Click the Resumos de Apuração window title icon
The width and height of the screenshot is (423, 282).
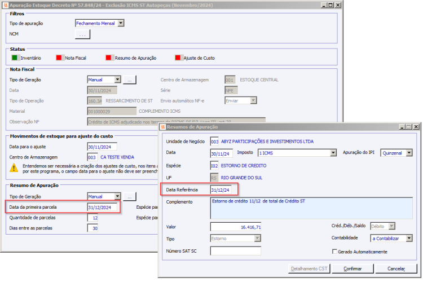pyautogui.click(x=163, y=127)
